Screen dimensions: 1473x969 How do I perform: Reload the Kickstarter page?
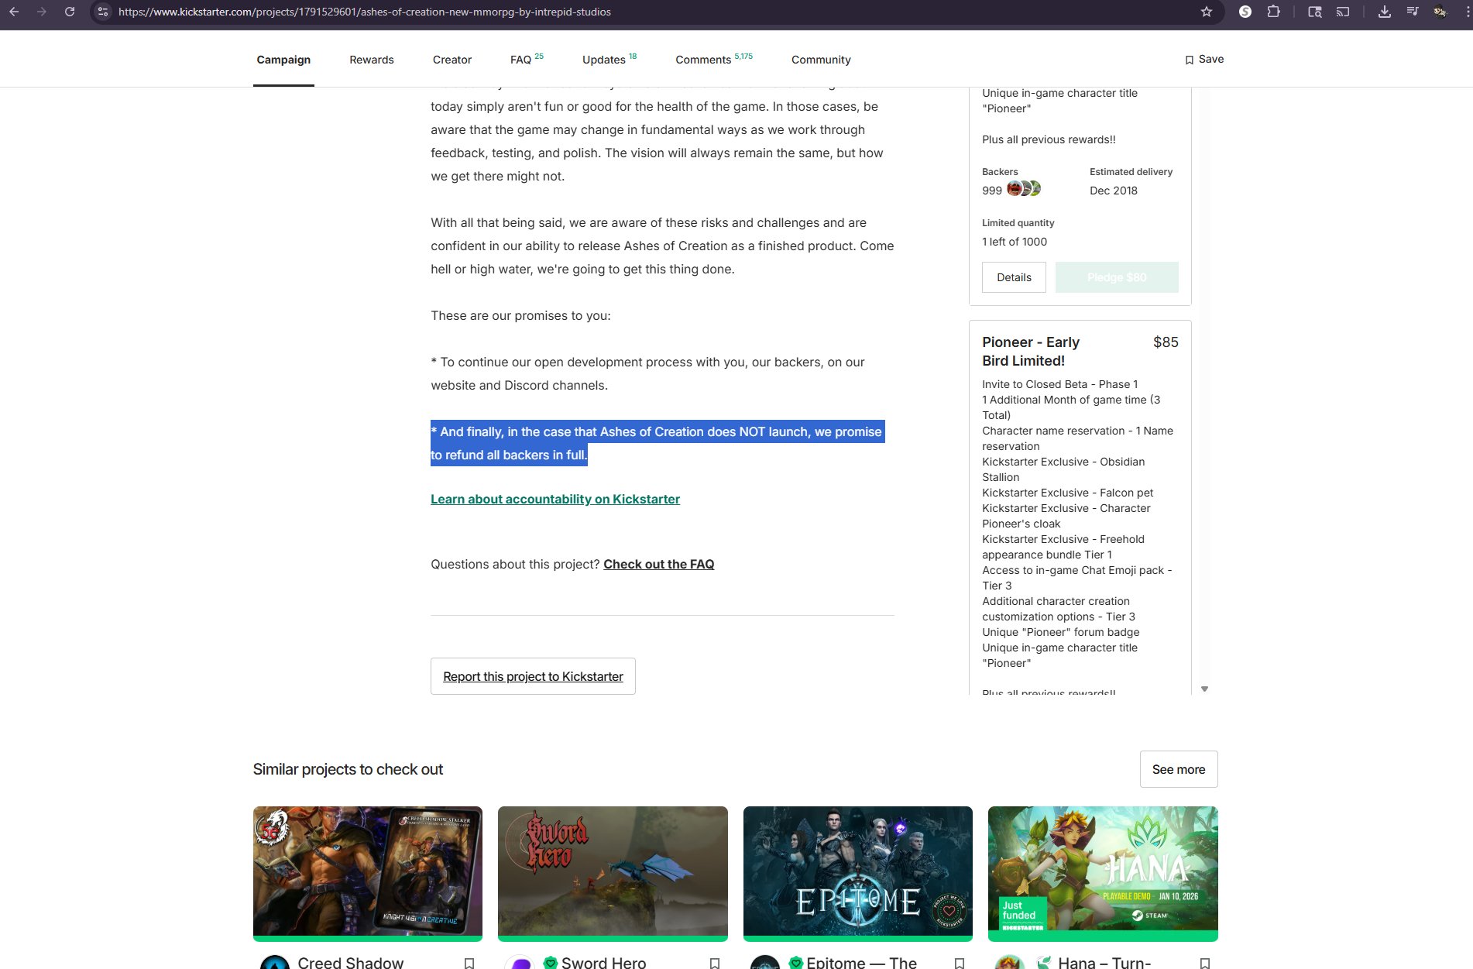click(x=70, y=12)
